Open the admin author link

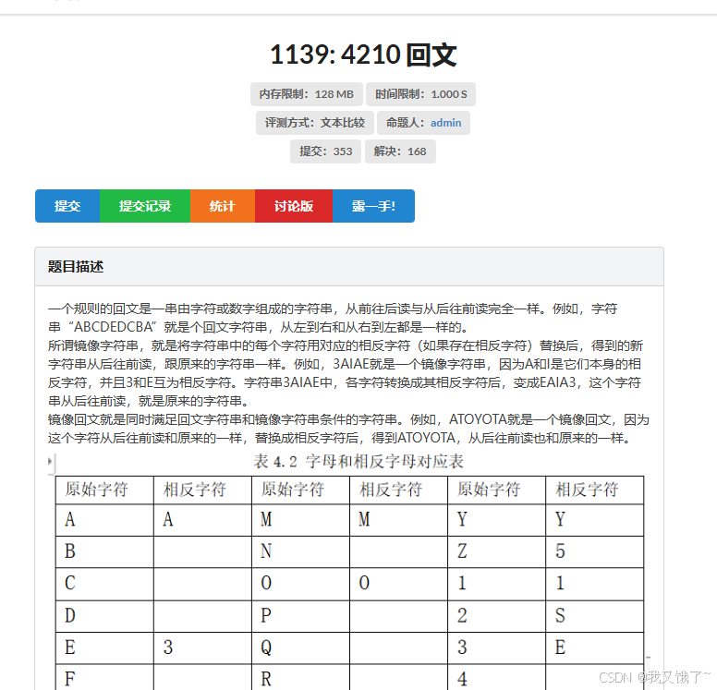coord(446,123)
